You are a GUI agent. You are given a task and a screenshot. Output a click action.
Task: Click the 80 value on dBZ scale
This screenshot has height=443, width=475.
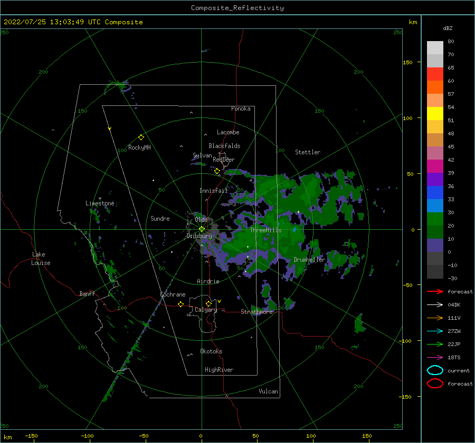pyautogui.click(x=451, y=42)
